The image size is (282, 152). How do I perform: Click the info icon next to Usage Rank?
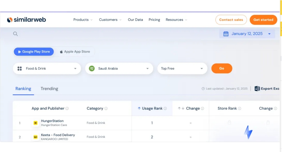(165, 109)
